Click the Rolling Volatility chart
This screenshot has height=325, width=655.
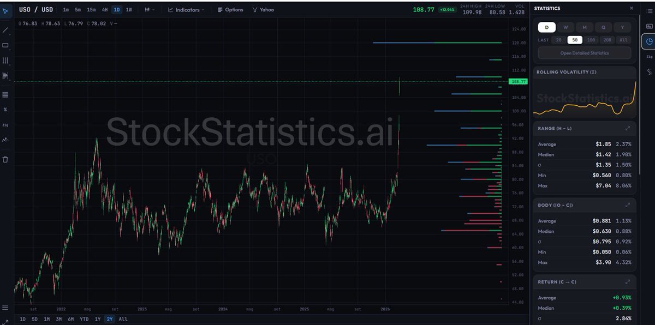click(585, 97)
